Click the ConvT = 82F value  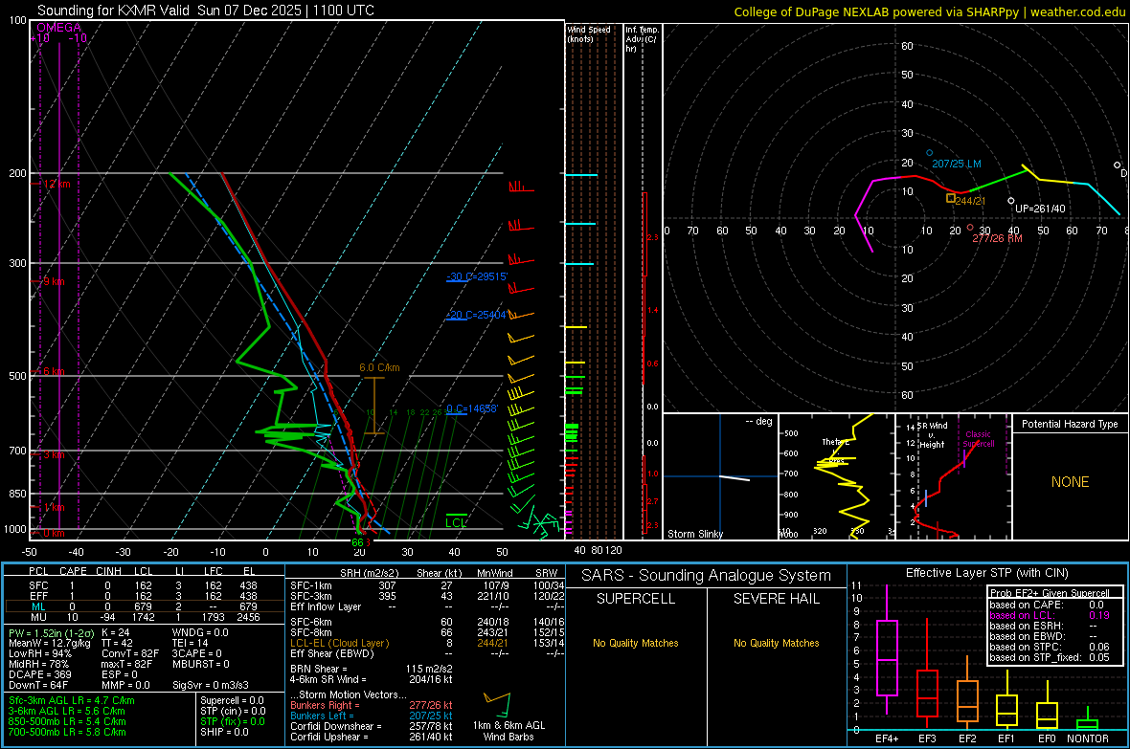point(130,653)
